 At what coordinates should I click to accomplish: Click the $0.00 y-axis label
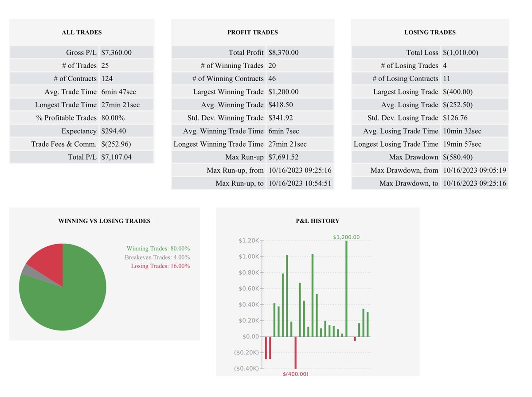250,337
